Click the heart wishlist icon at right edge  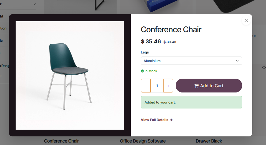pos(264,68)
